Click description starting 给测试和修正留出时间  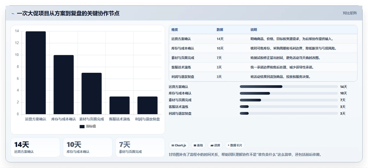click(x=286, y=58)
